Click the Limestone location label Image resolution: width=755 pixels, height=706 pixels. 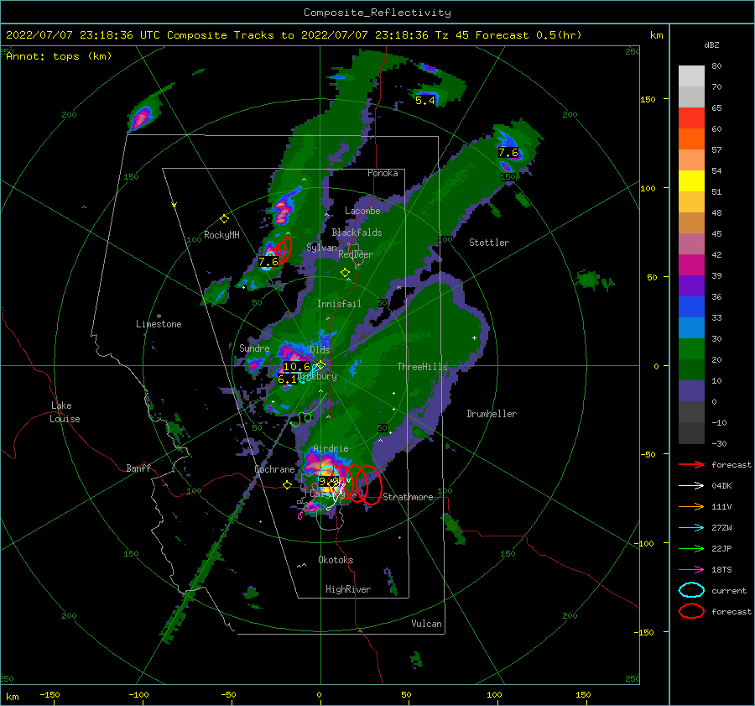[x=159, y=324]
